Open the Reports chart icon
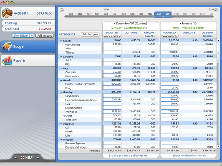 (x=7, y=61)
